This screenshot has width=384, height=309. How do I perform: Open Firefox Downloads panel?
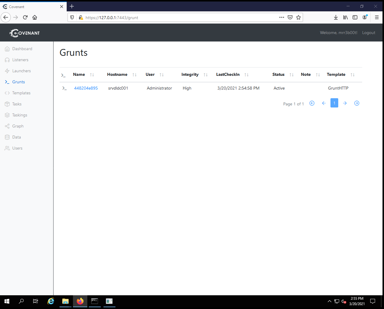(336, 17)
